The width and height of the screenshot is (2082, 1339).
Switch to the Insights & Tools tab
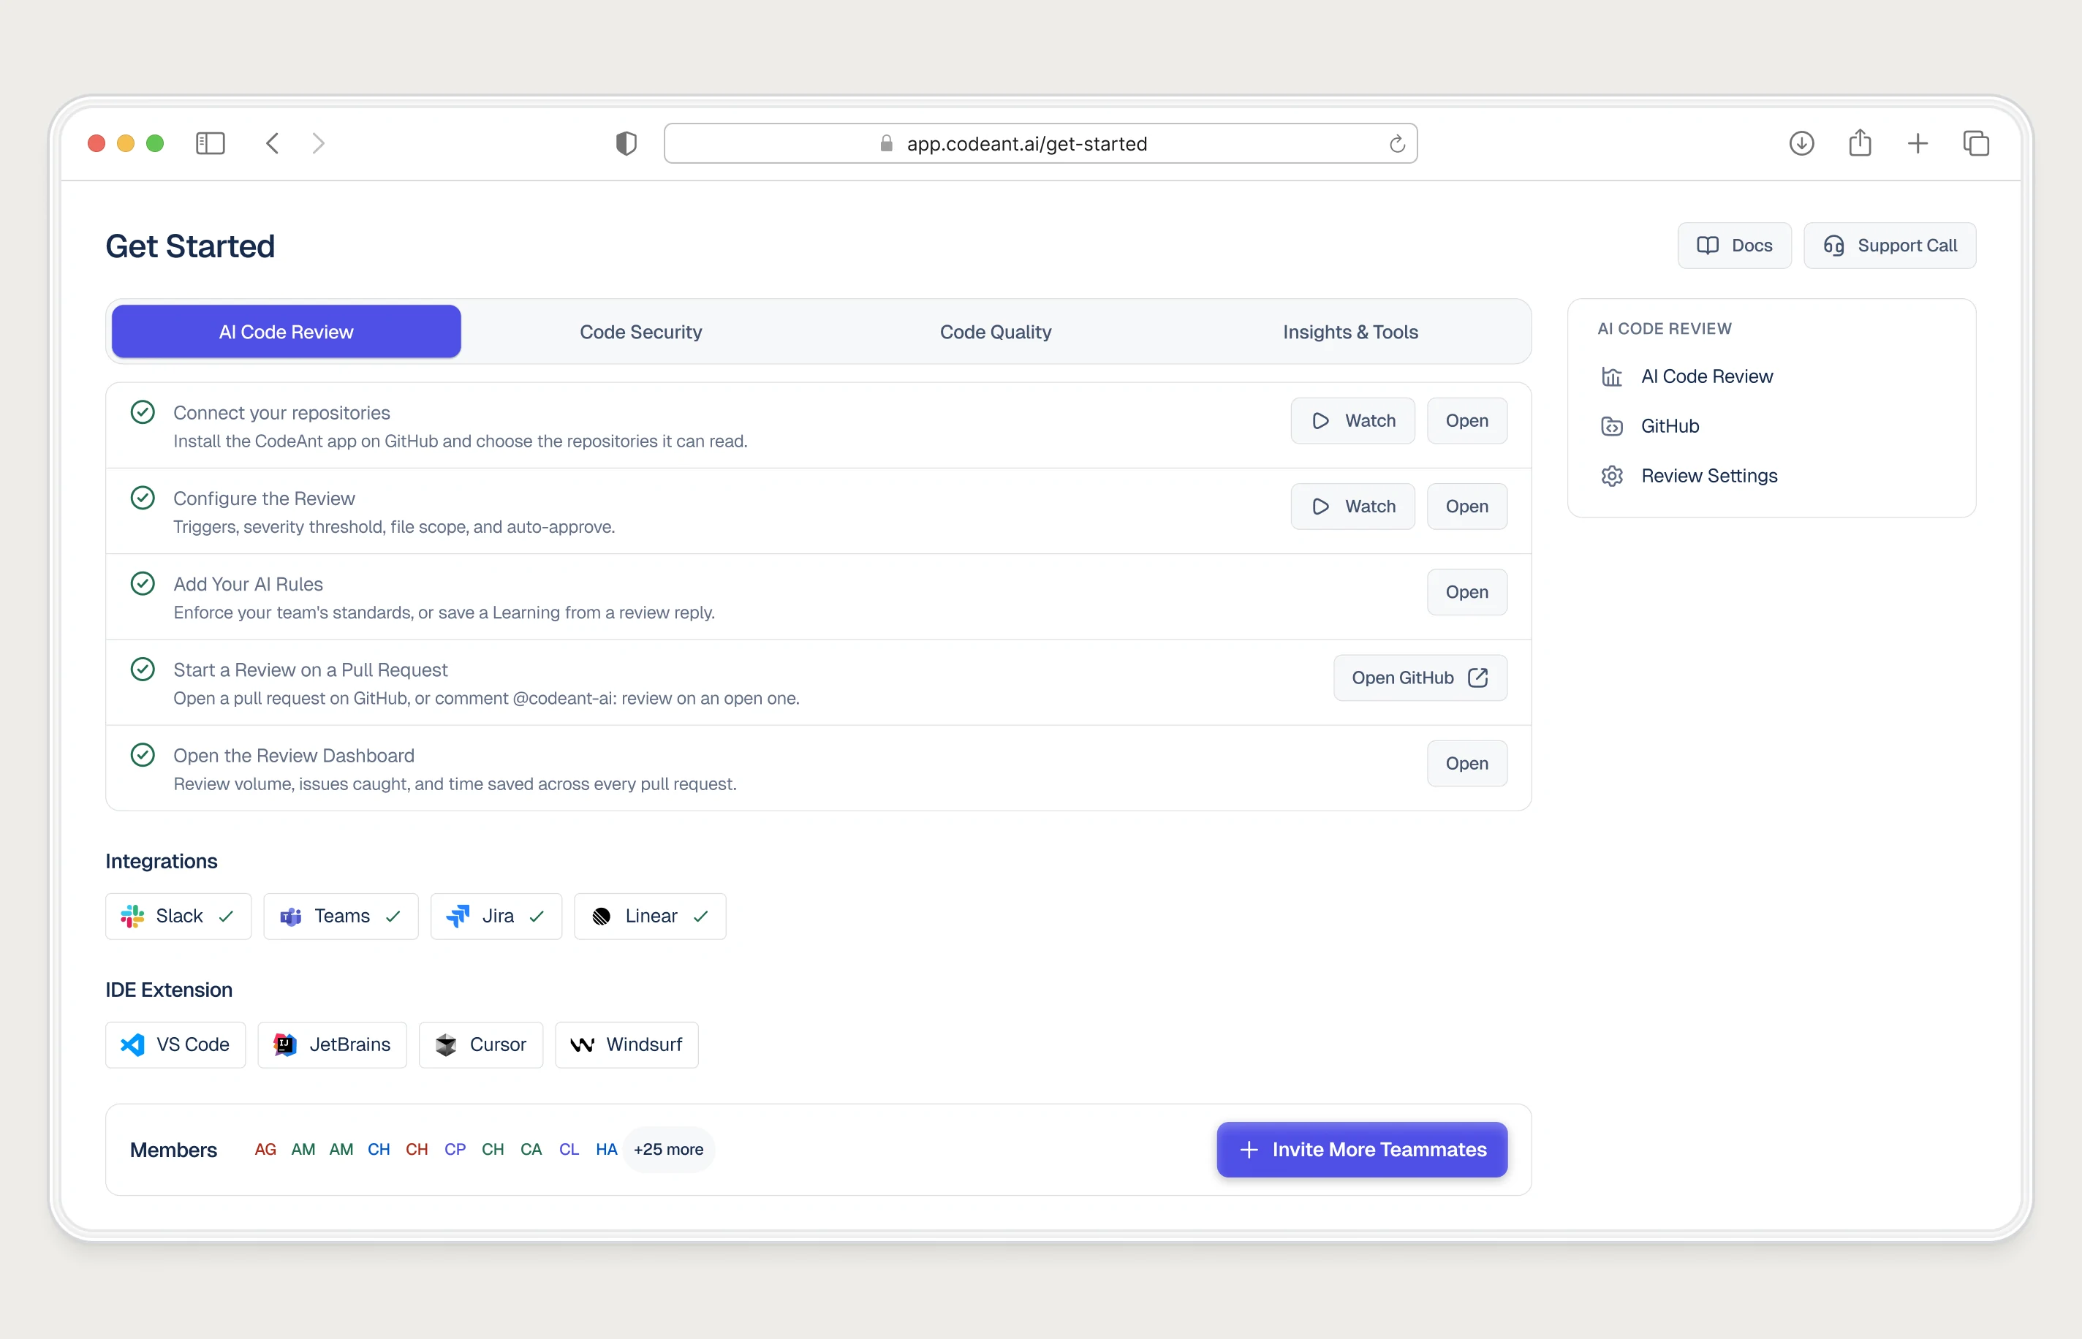pos(1351,331)
